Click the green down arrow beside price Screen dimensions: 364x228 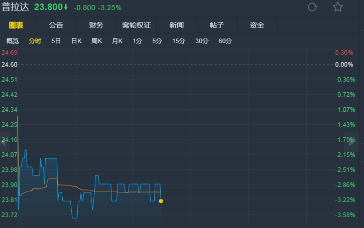66,7
